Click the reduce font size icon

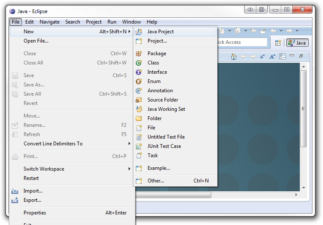coord(262,56)
